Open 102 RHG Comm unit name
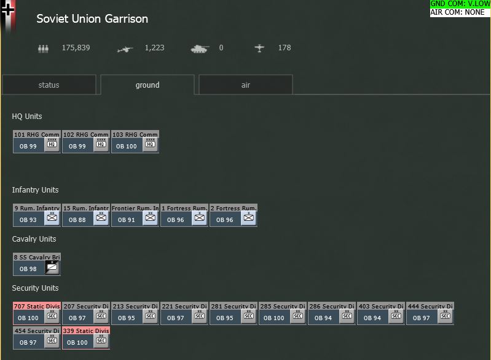Viewport: 491px width, 360px height. tap(86, 134)
